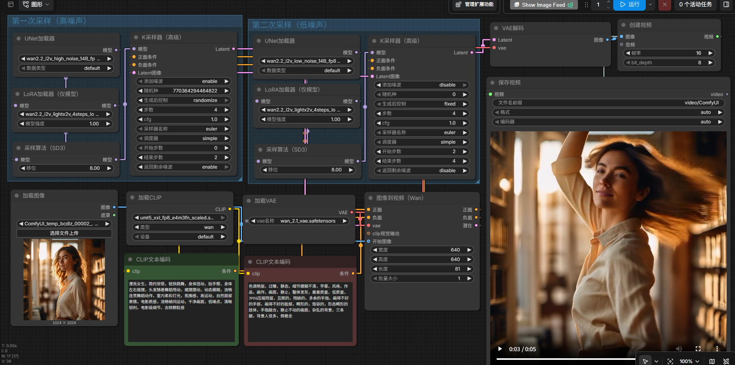Click the 运行 run button
735x365 pixels.
[x=629, y=4]
